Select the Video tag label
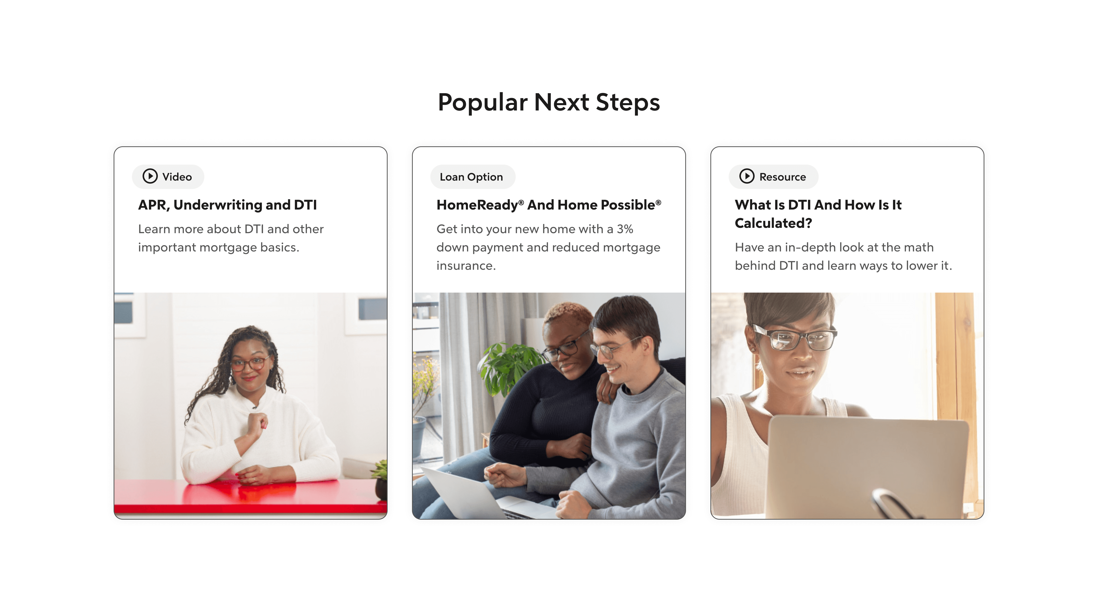 coord(177,177)
